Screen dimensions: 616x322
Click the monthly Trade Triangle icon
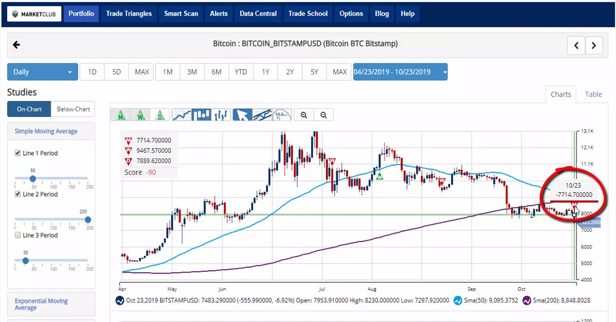(x=121, y=115)
